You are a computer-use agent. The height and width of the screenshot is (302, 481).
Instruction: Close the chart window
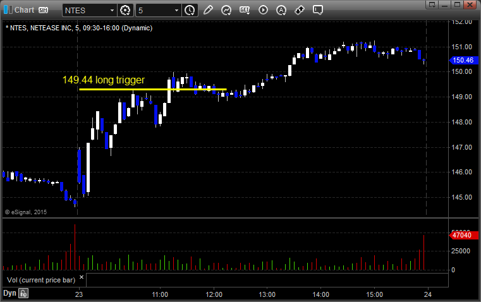click(x=470, y=4)
